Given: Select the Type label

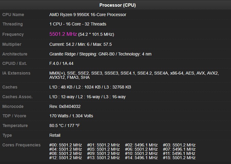Looking at the screenshot, I should click(7, 135).
